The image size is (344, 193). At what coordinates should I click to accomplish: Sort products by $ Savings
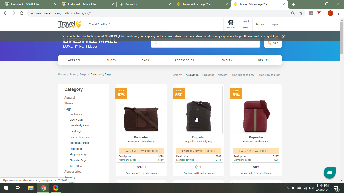pos(208,75)
